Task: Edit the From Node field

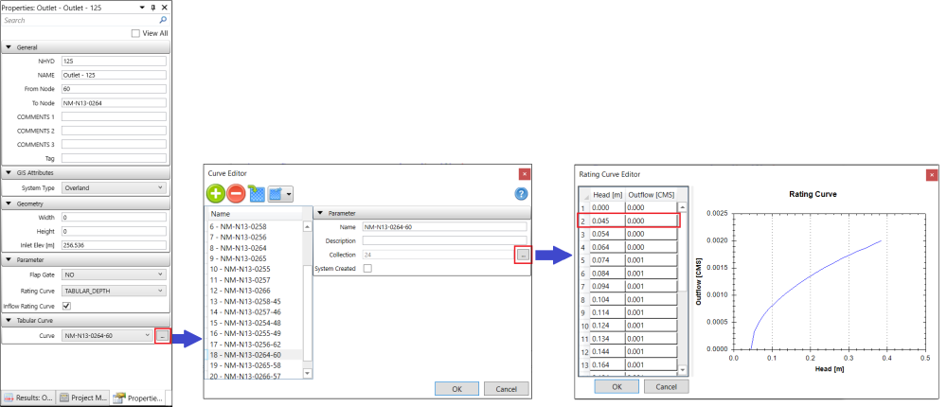Action: [x=114, y=89]
